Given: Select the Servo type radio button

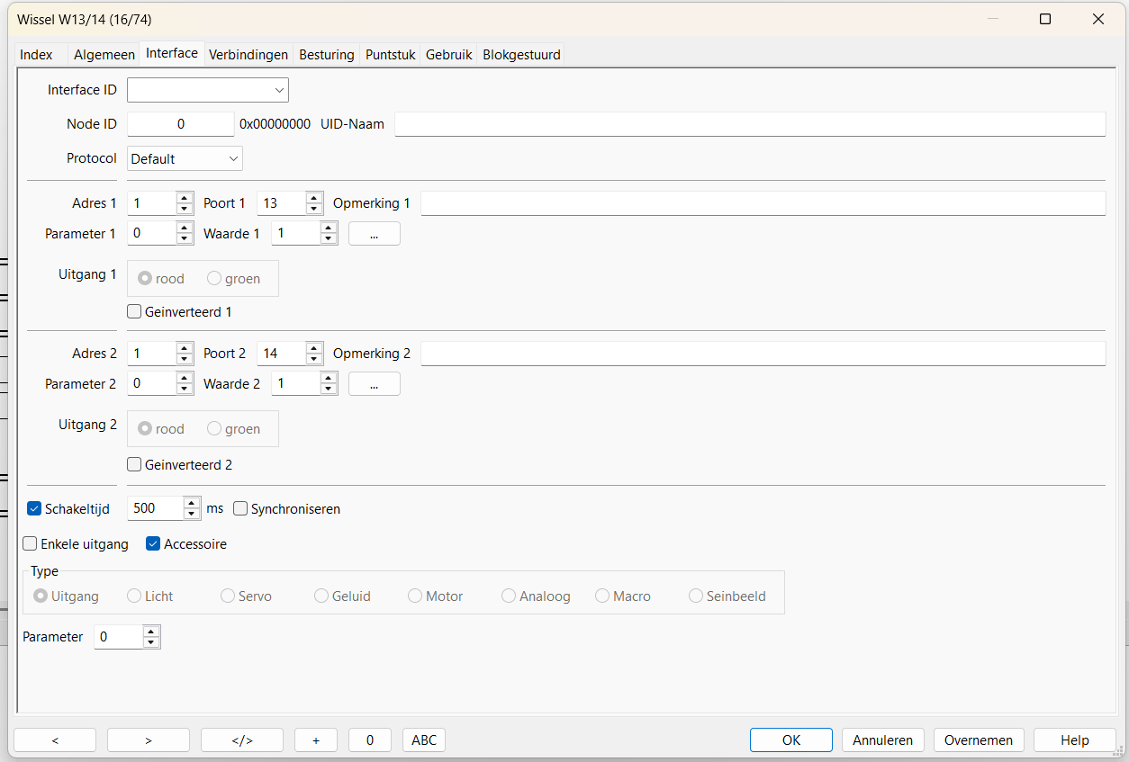Looking at the screenshot, I should [x=228, y=596].
